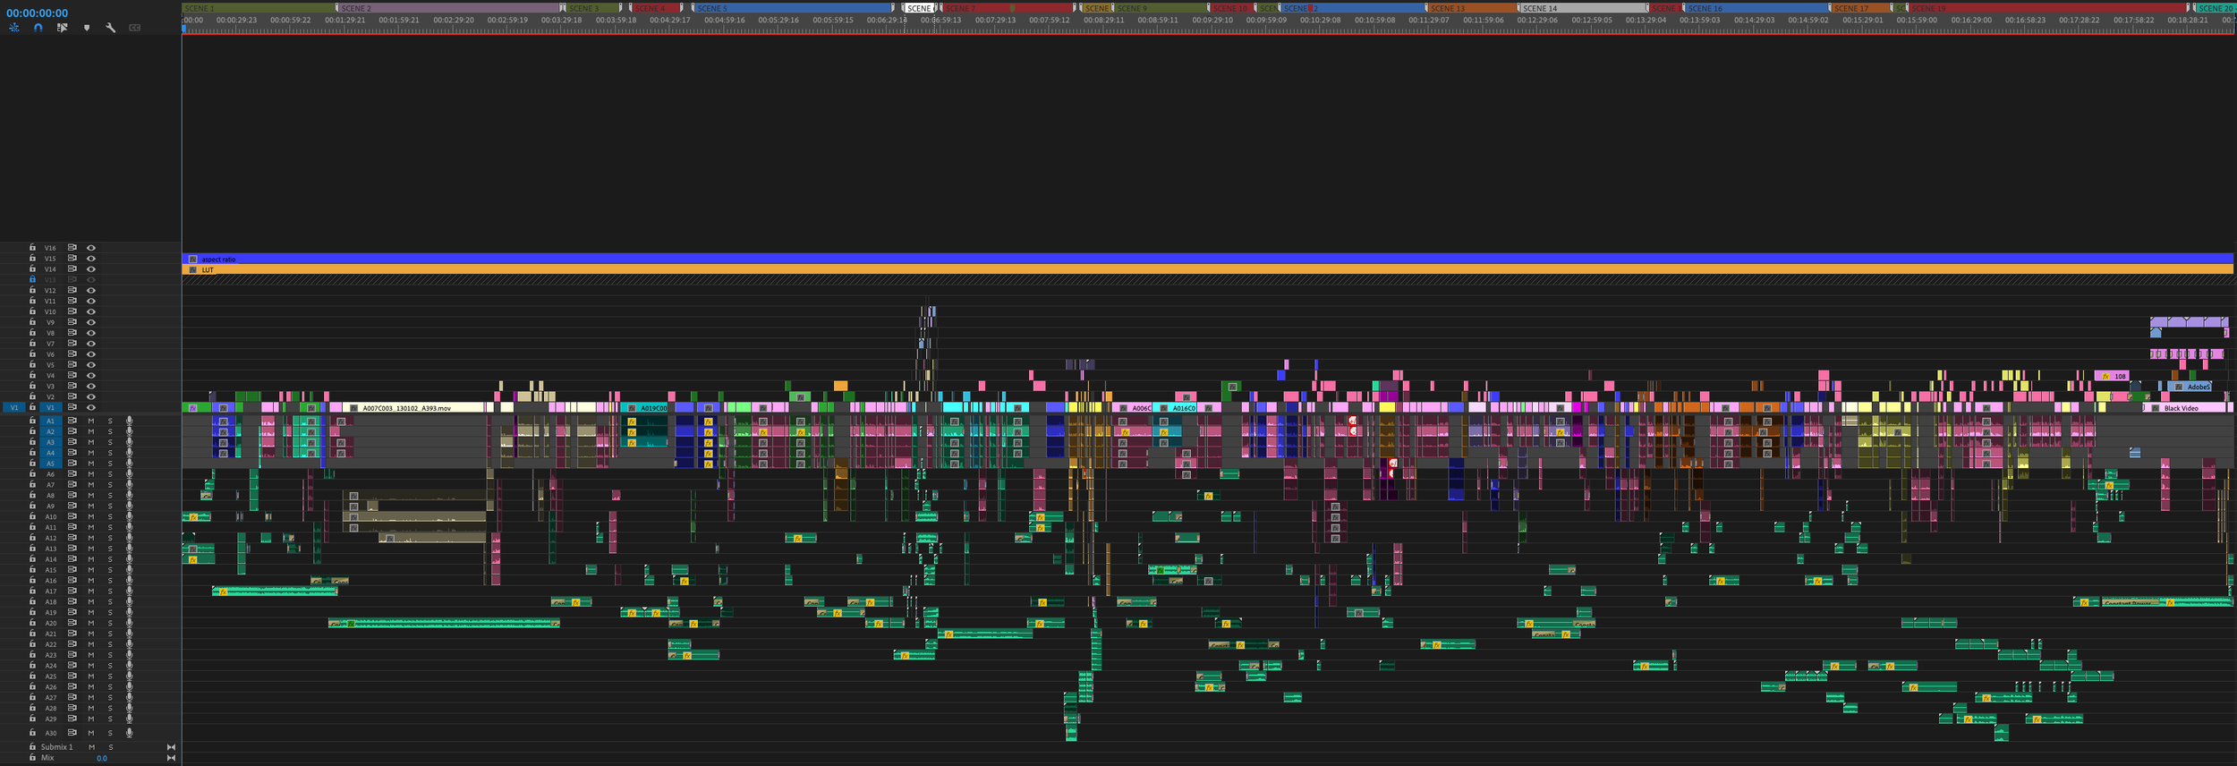The height and width of the screenshot is (766, 2237).
Task: Toggle insert sequences as nests icon
Action: pos(13,28)
